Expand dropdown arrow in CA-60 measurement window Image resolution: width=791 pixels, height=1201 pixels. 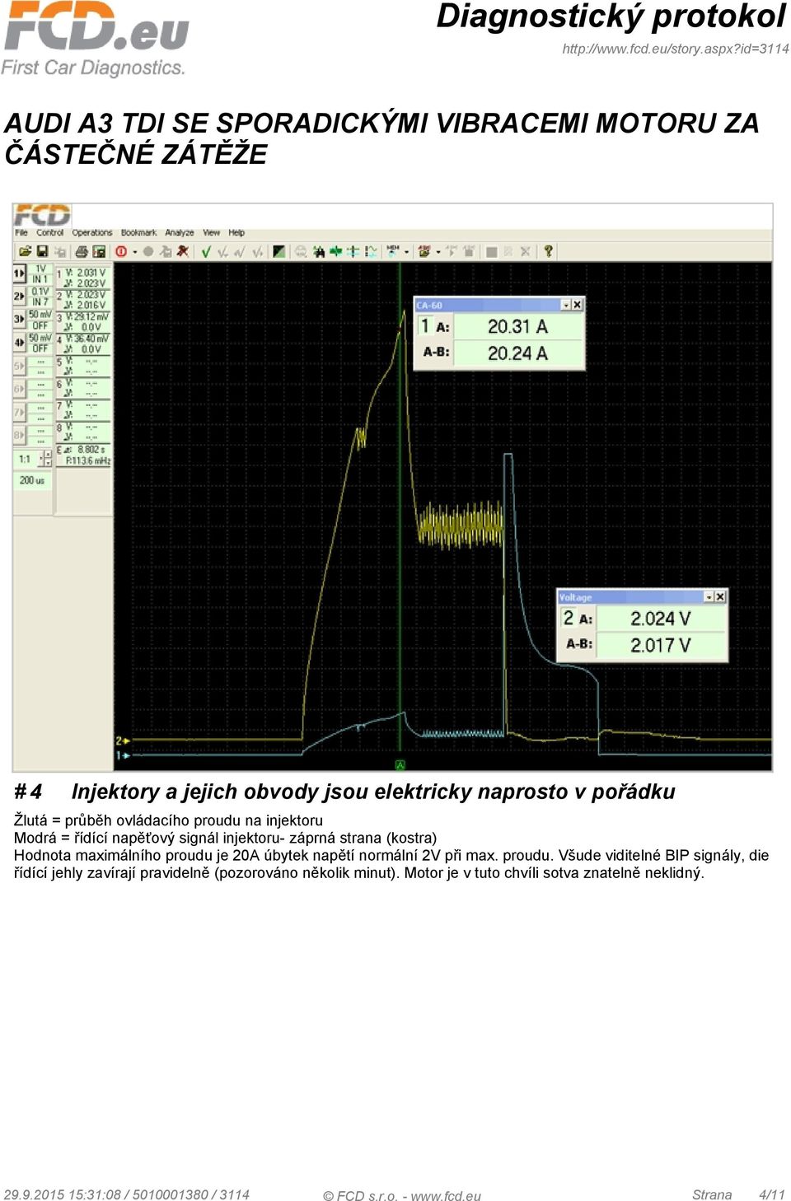point(565,305)
